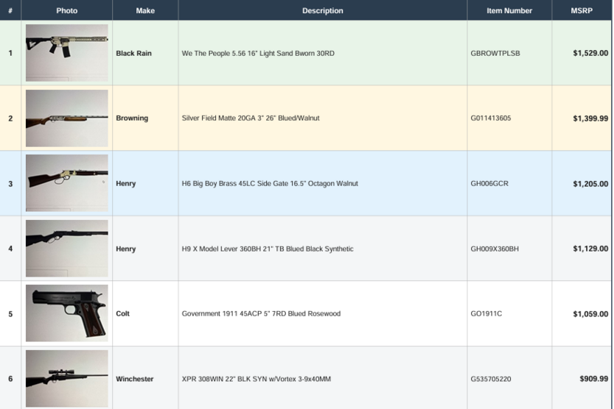Open the Winchester XPR rifle photo

click(67, 378)
